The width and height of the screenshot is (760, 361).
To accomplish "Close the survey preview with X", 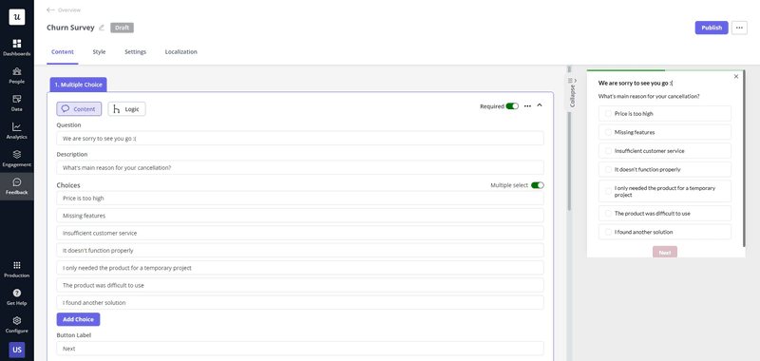I will 736,77.
